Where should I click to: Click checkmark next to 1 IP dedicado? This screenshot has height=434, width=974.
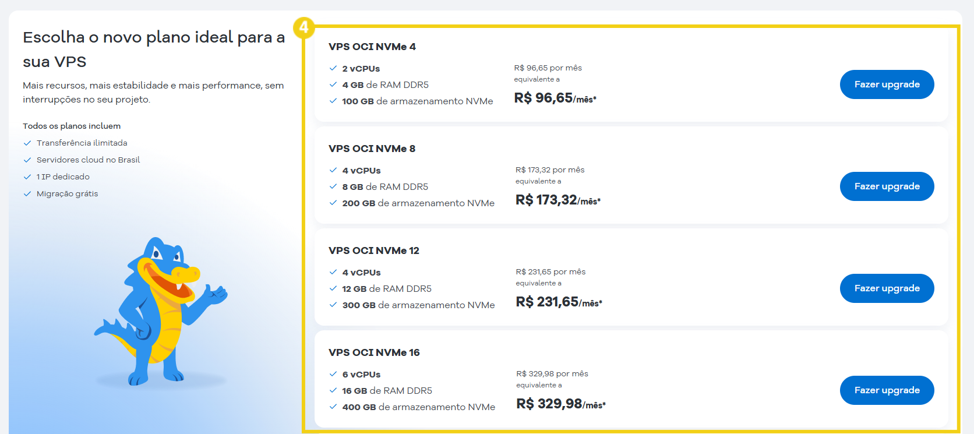pos(27,177)
